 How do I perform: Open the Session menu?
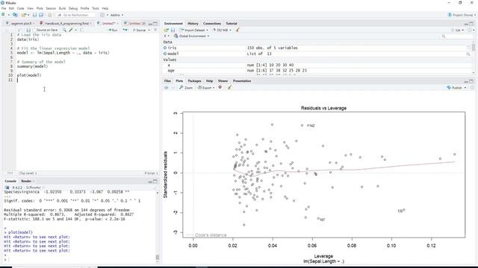pyautogui.click(x=51, y=8)
